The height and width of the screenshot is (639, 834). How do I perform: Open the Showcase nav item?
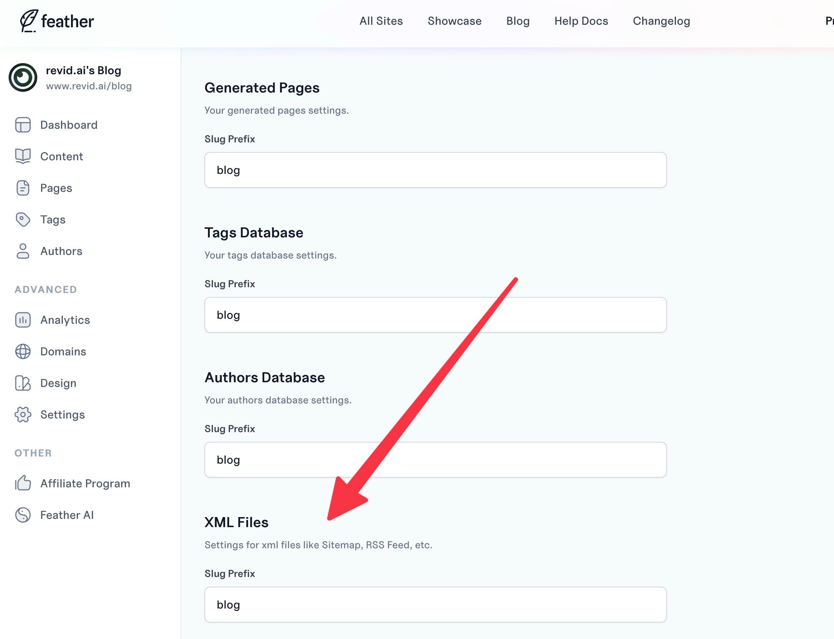454,21
